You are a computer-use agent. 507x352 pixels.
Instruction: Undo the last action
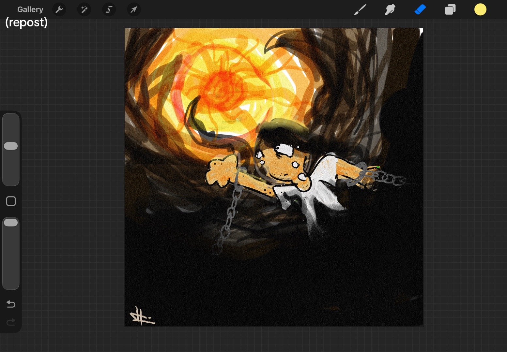(x=11, y=304)
